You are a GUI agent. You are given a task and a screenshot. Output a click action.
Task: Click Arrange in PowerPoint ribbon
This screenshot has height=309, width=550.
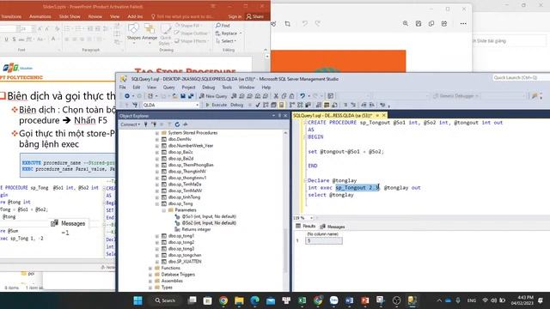click(150, 33)
